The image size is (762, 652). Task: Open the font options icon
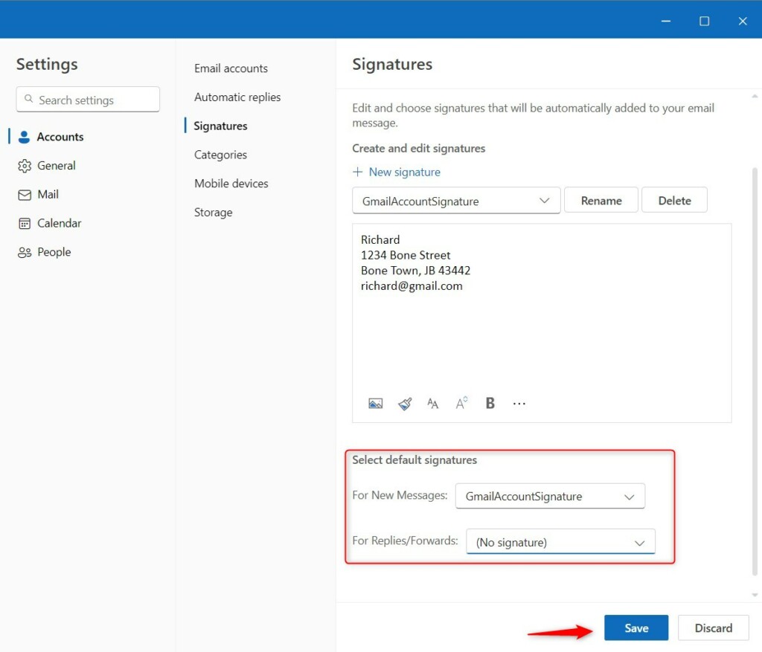tap(432, 403)
